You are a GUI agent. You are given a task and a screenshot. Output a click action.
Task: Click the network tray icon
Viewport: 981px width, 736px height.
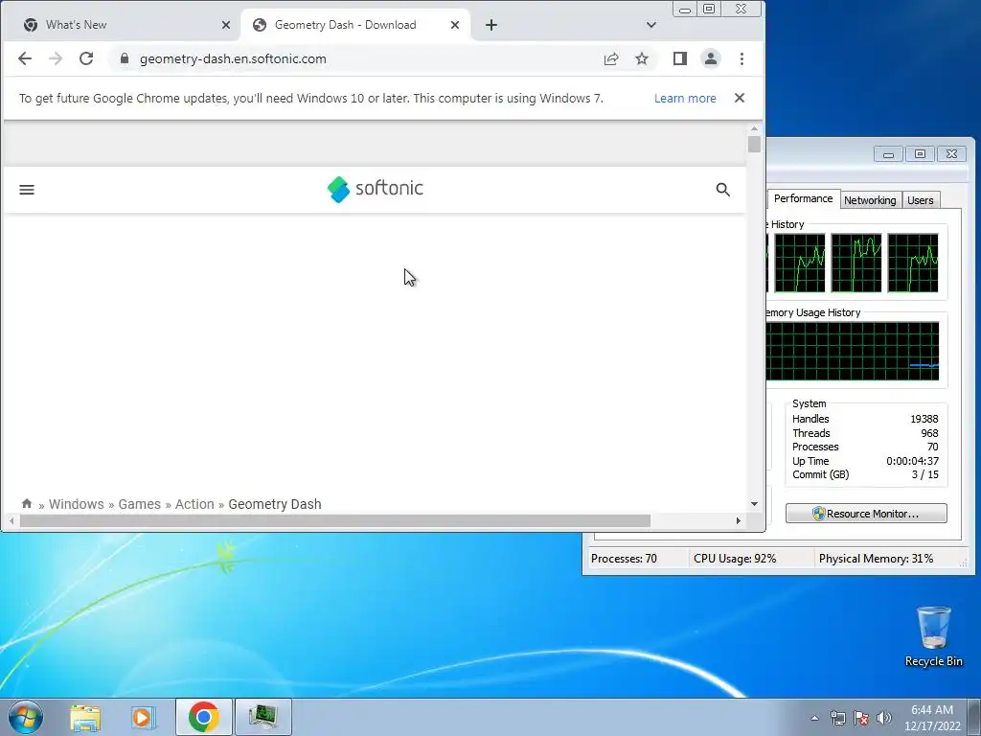click(x=837, y=718)
